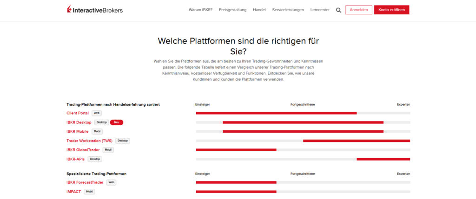Viewport: 476px width, 199px height.
Task: Open the Warum IBKR? menu
Action: tap(200, 10)
